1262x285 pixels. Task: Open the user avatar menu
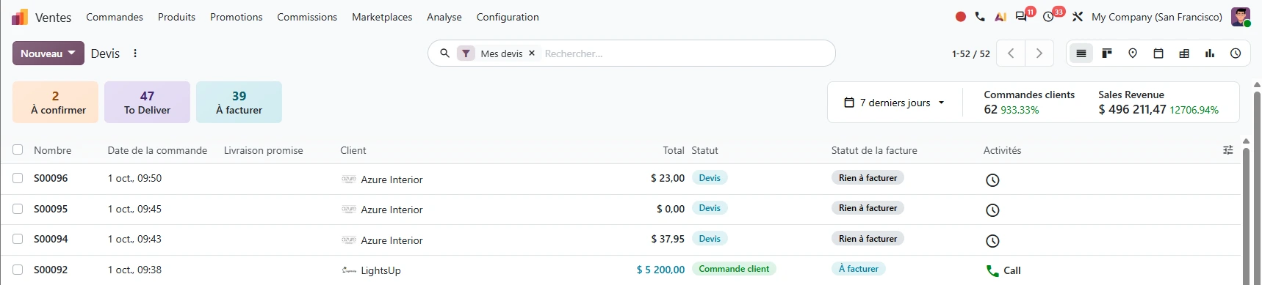tap(1241, 17)
